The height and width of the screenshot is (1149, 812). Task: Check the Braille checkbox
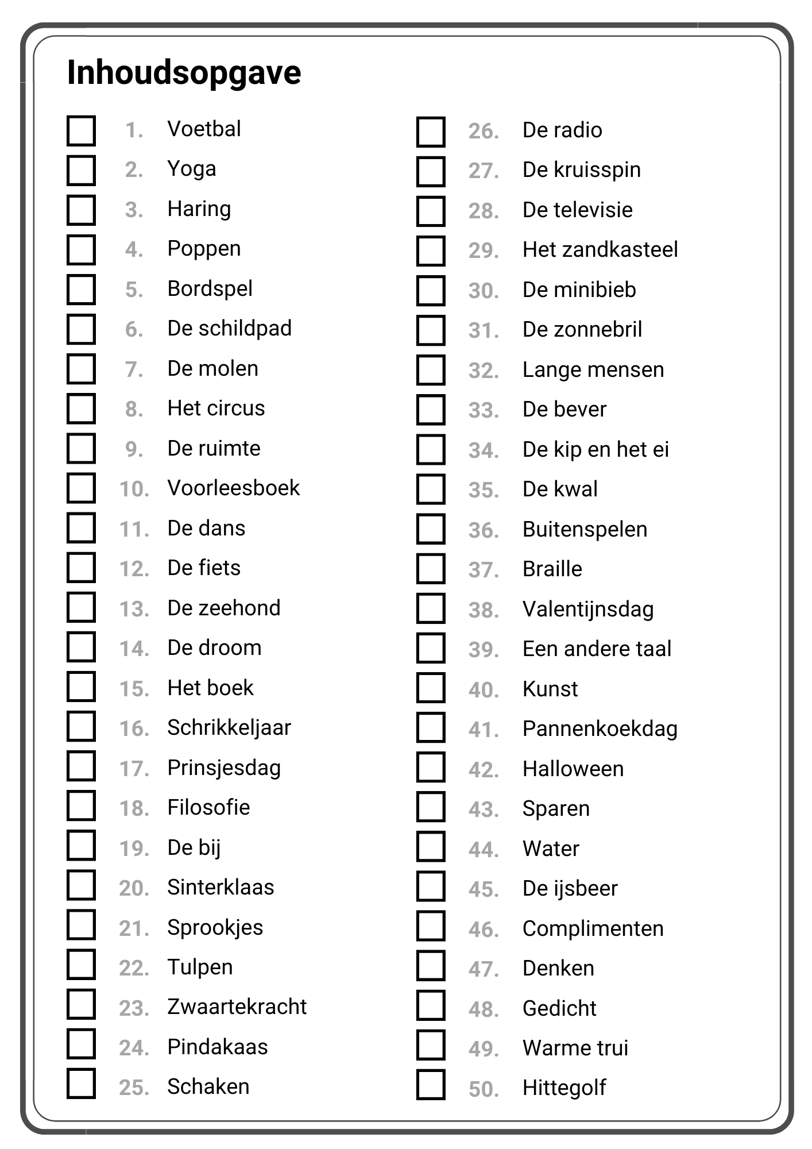431,569
